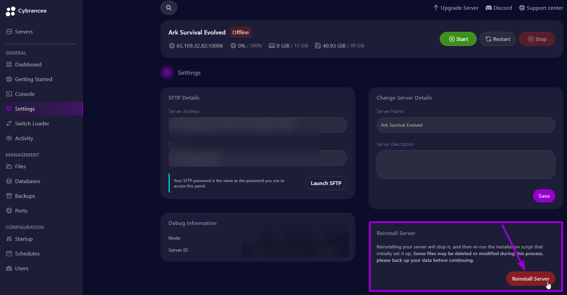
Task: Go to Files in the sidebar
Action: (20, 166)
